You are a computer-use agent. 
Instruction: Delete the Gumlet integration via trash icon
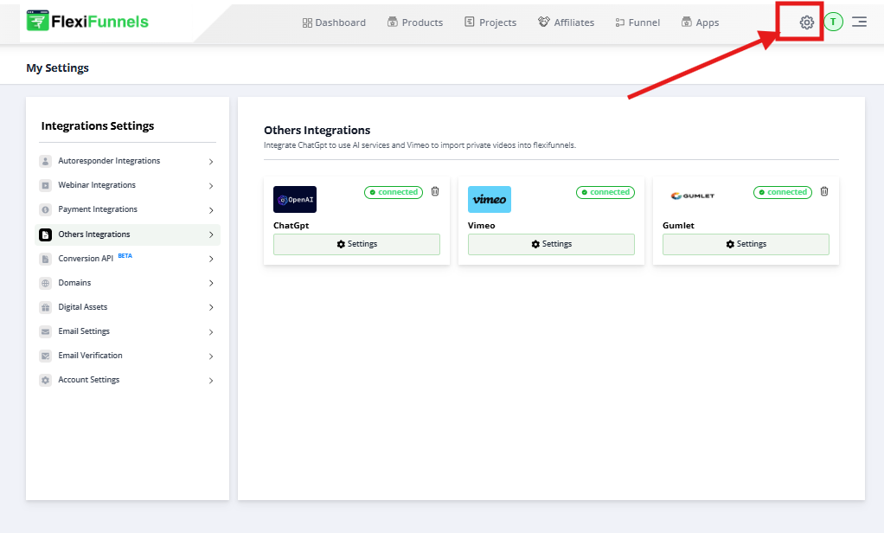(x=824, y=191)
